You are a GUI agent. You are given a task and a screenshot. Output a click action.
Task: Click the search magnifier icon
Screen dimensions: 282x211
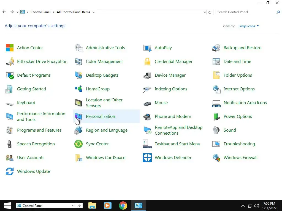pyautogui.click(x=278, y=12)
